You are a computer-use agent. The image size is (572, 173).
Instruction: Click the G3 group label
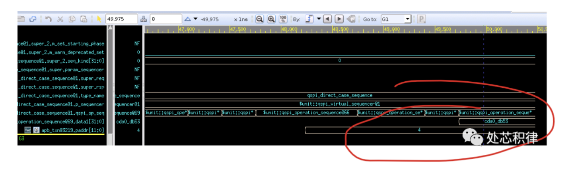21,138
